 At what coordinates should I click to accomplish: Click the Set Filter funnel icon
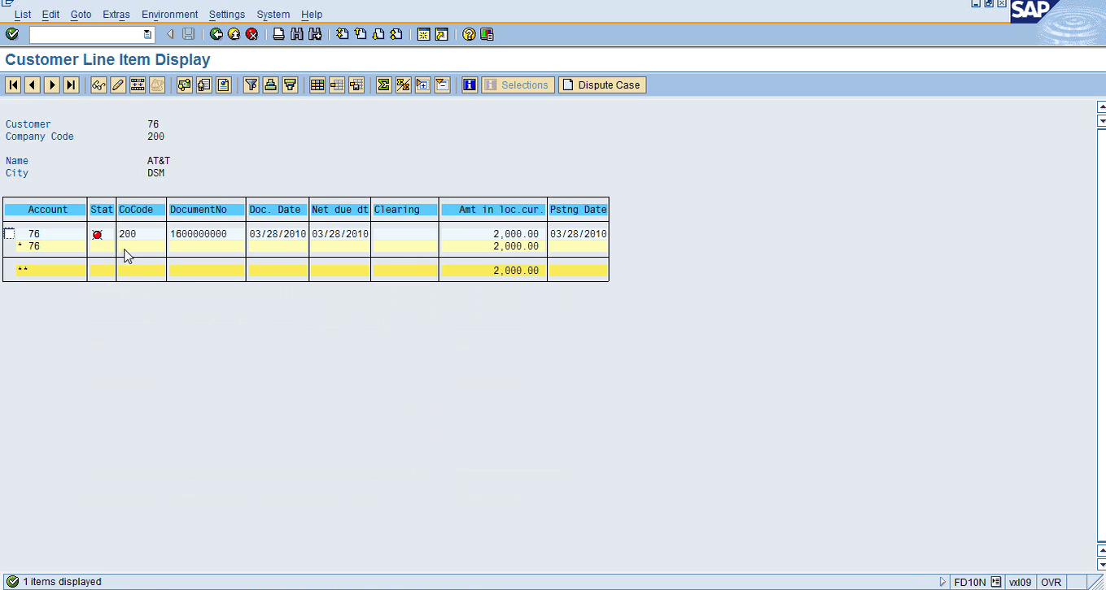point(251,85)
